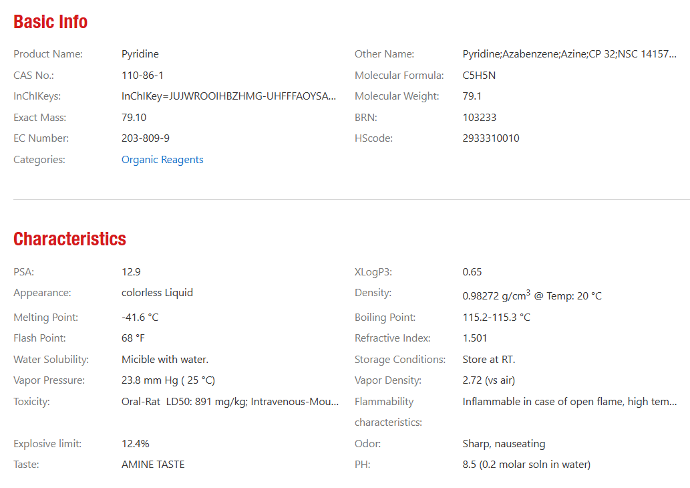Select Exact Mass value 79.10
The image size is (690, 488).
(x=134, y=118)
